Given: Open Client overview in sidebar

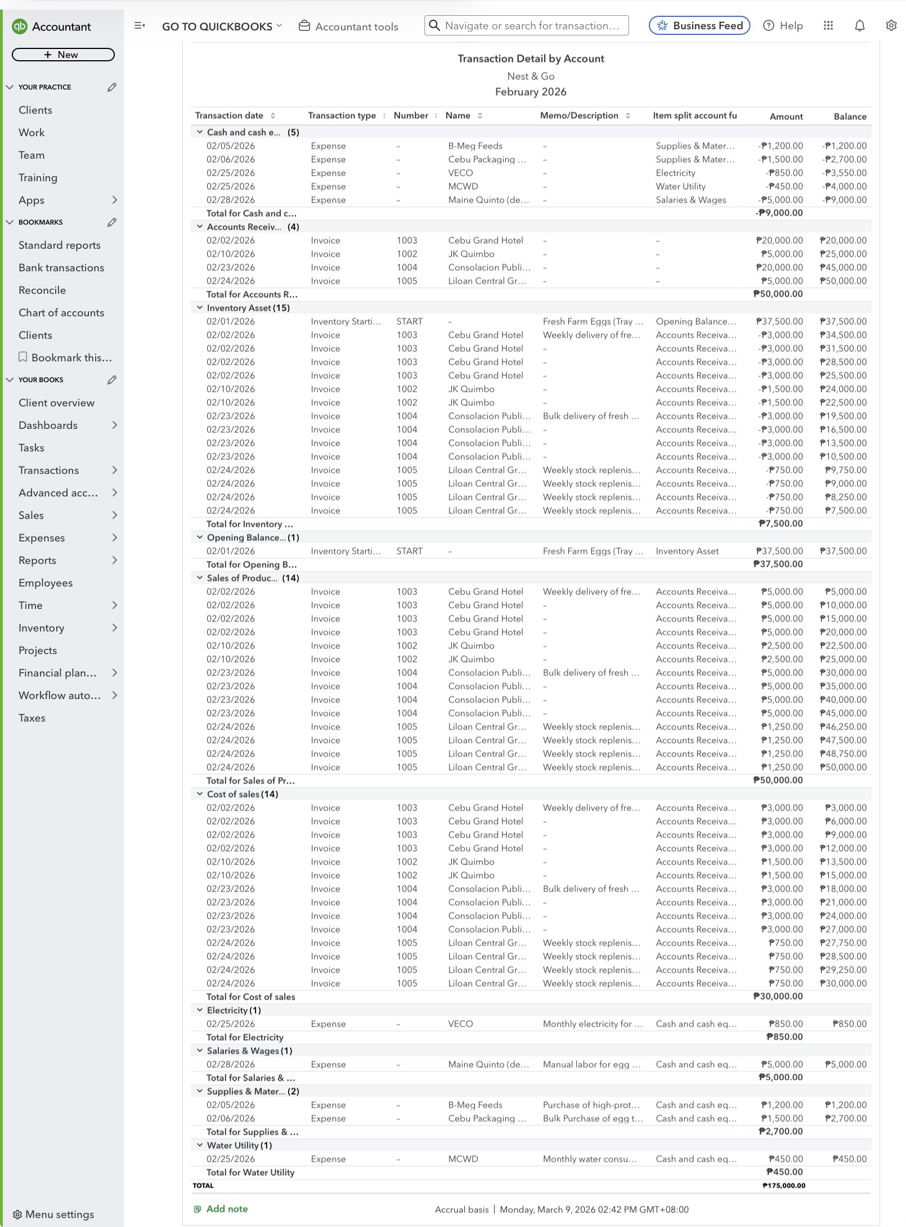Looking at the screenshot, I should coord(56,403).
